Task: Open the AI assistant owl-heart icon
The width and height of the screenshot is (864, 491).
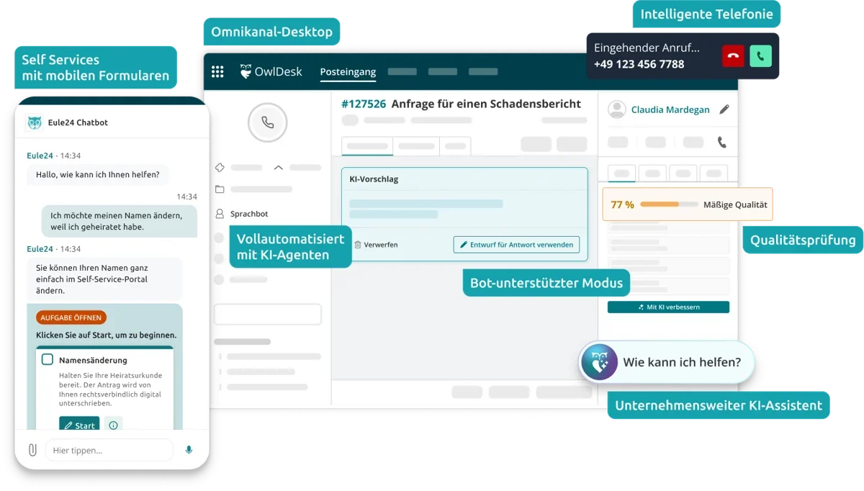Action: (600, 362)
